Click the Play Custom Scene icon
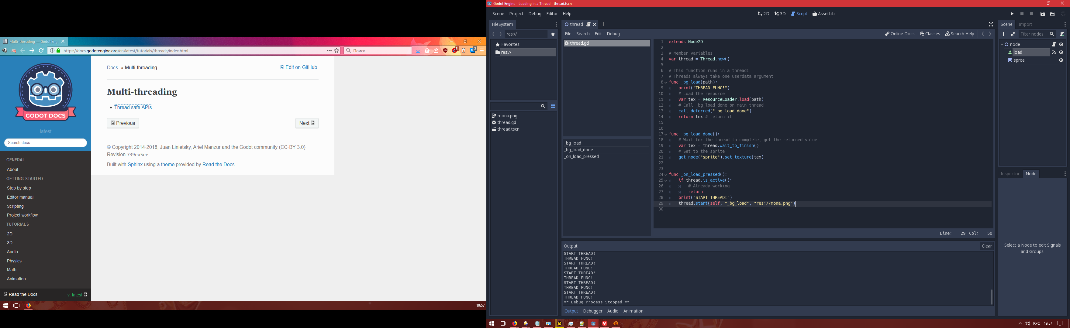Image resolution: width=1070 pixels, height=328 pixels. coord(1053,14)
